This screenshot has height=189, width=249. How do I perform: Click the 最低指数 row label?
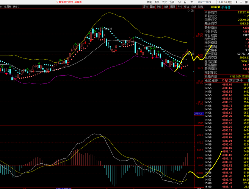click(x=211, y=69)
